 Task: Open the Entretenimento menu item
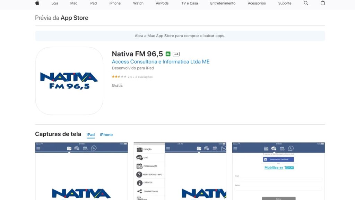(x=223, y=3)
